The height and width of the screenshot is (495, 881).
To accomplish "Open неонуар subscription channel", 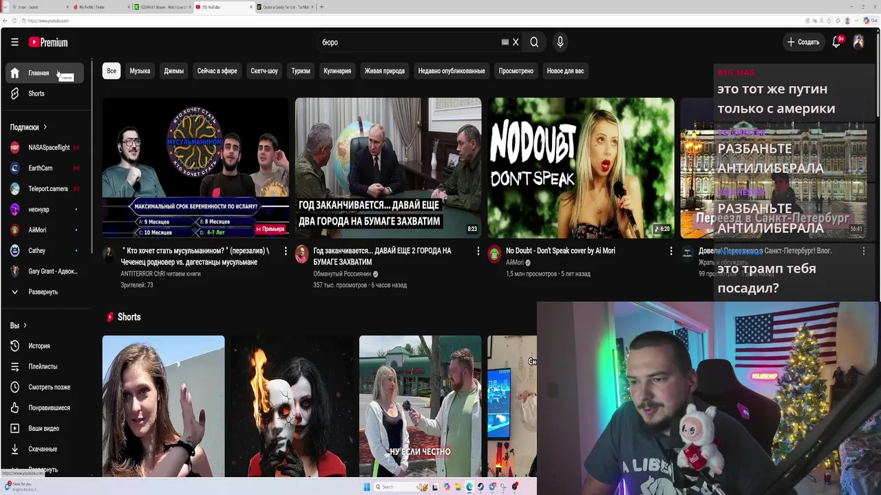I will 45,209.
